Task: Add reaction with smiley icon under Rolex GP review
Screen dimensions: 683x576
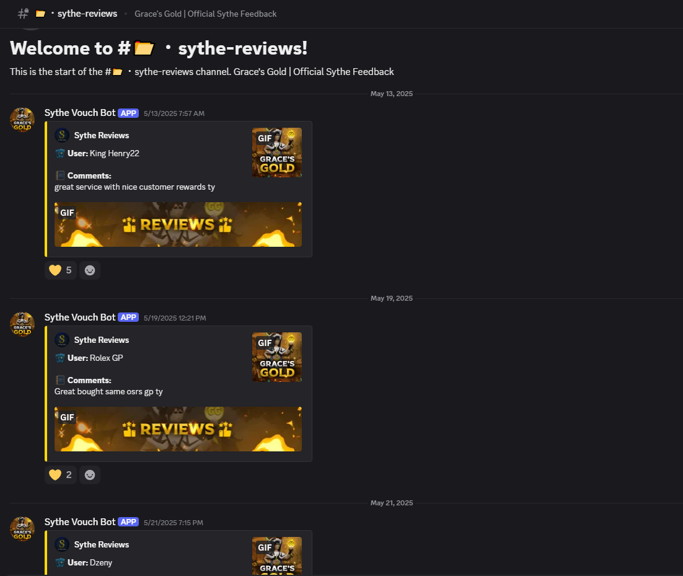Action: point(90,475)
